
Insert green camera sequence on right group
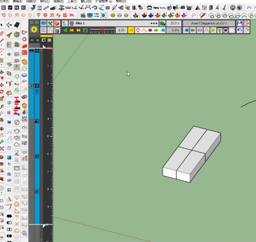point(193,30)
